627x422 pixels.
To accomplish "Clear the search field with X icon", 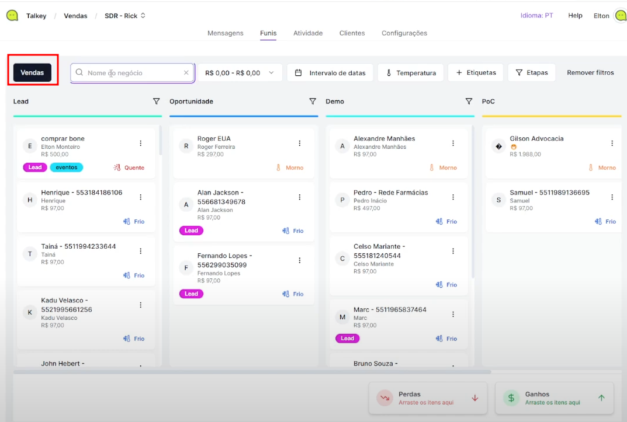I will [x=186, y=73].
